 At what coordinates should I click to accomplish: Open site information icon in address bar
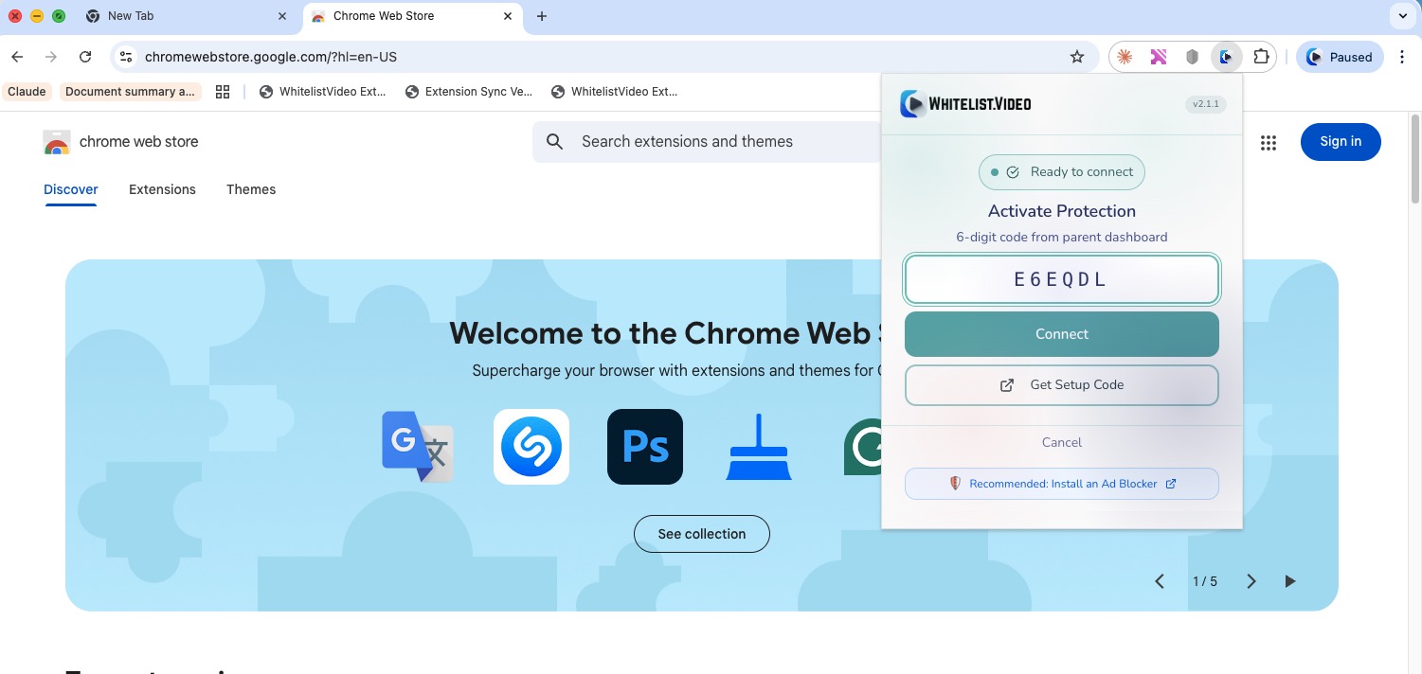click(x=125, y=57)
